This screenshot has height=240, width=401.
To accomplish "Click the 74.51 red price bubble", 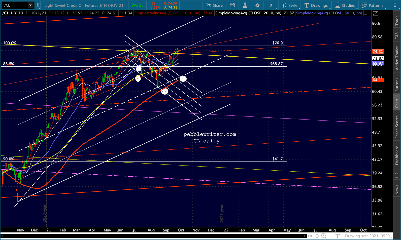I will tap(378, 51).
